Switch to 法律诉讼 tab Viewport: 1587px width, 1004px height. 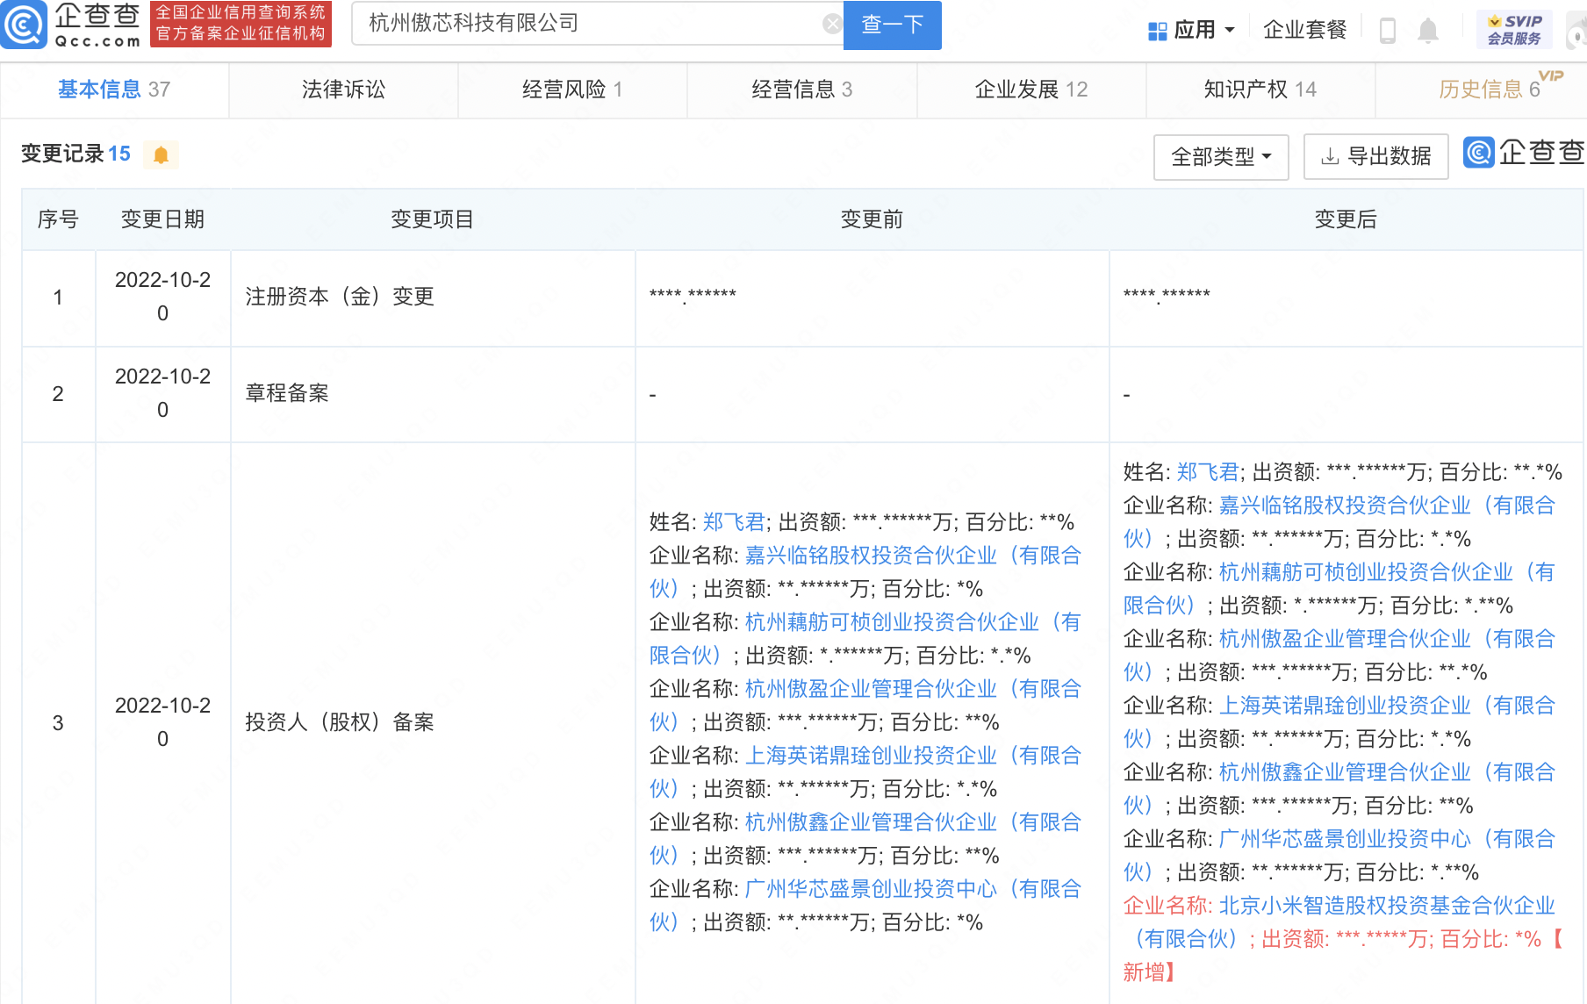click(343, 90)
